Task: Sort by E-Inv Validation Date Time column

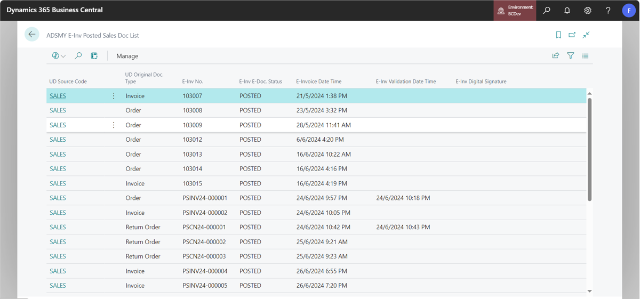Action: (x=406, y=82)
